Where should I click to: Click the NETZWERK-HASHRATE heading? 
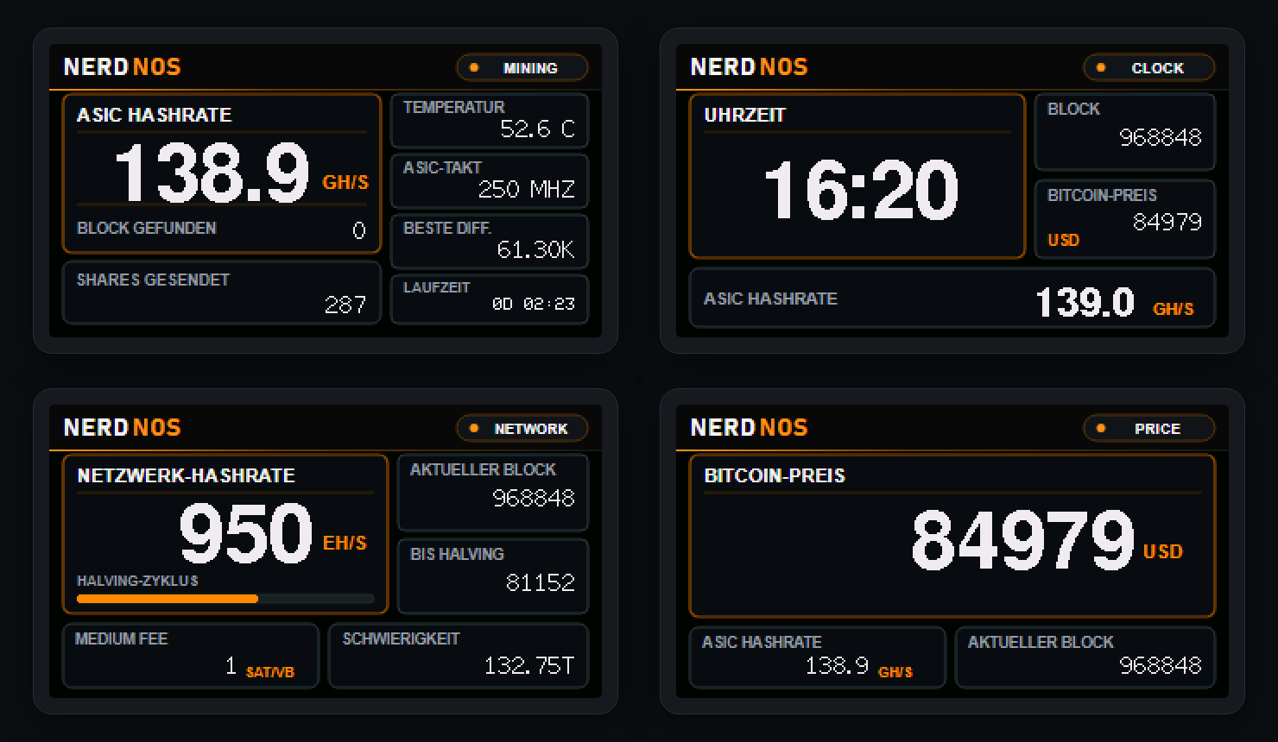pos(187,475)
